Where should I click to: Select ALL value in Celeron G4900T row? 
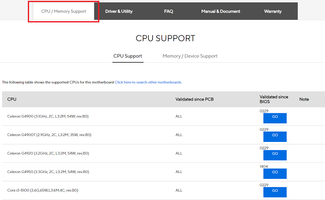pos(179,135)
